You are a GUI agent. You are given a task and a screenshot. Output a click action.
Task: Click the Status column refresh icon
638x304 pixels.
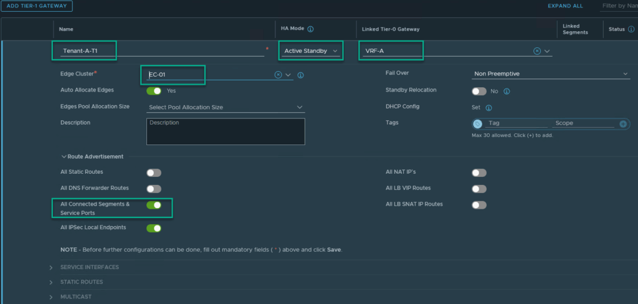[630, 29]
